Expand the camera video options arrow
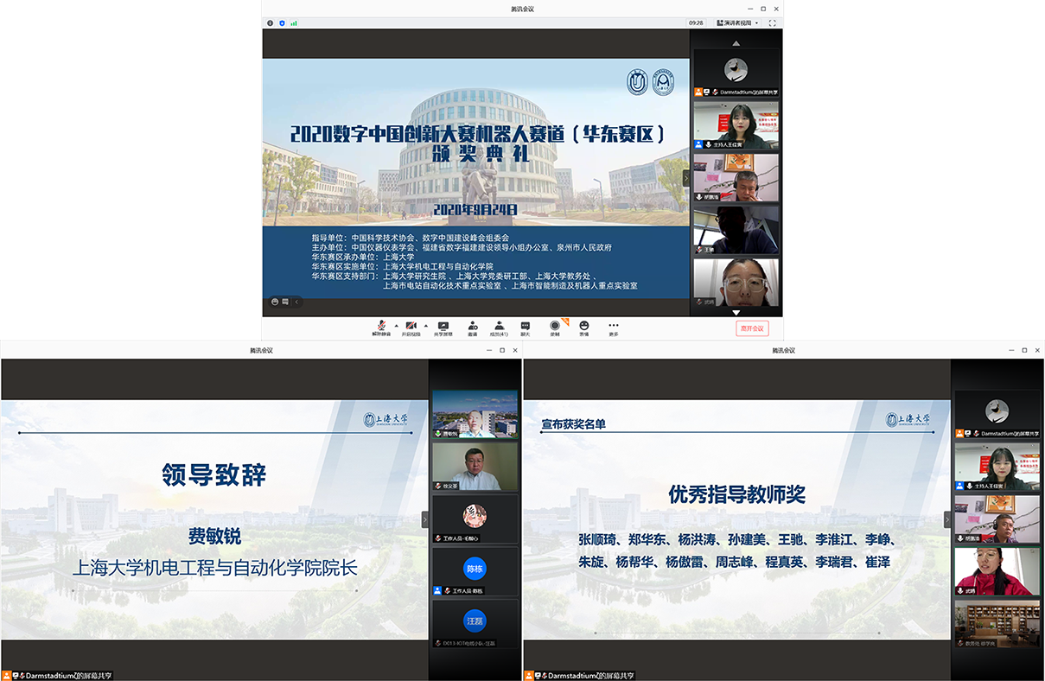 (425, 325)
